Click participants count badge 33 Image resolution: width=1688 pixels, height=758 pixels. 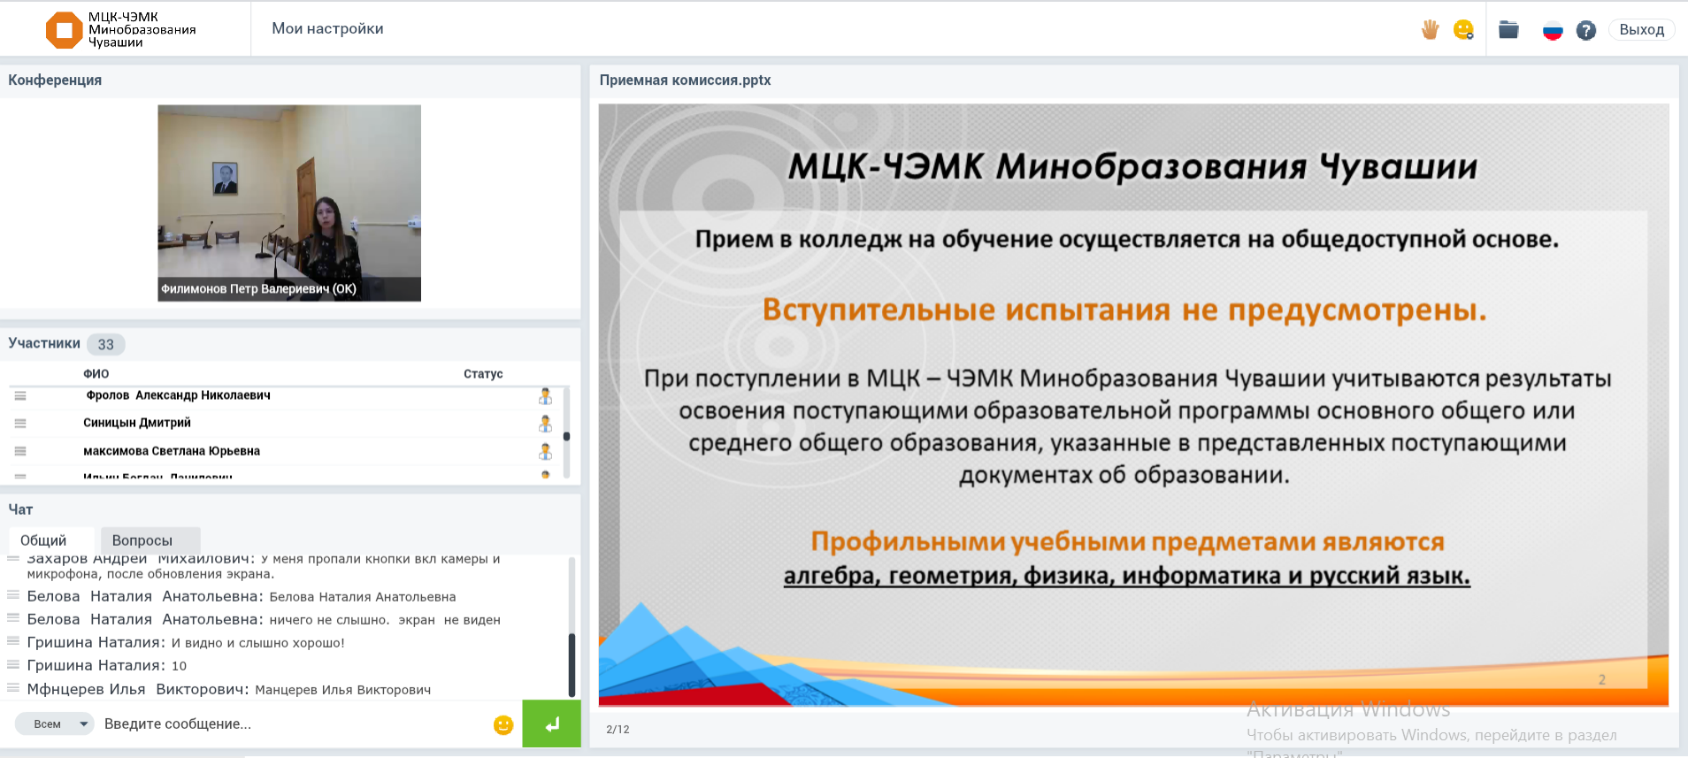click(x=106, y=344)
